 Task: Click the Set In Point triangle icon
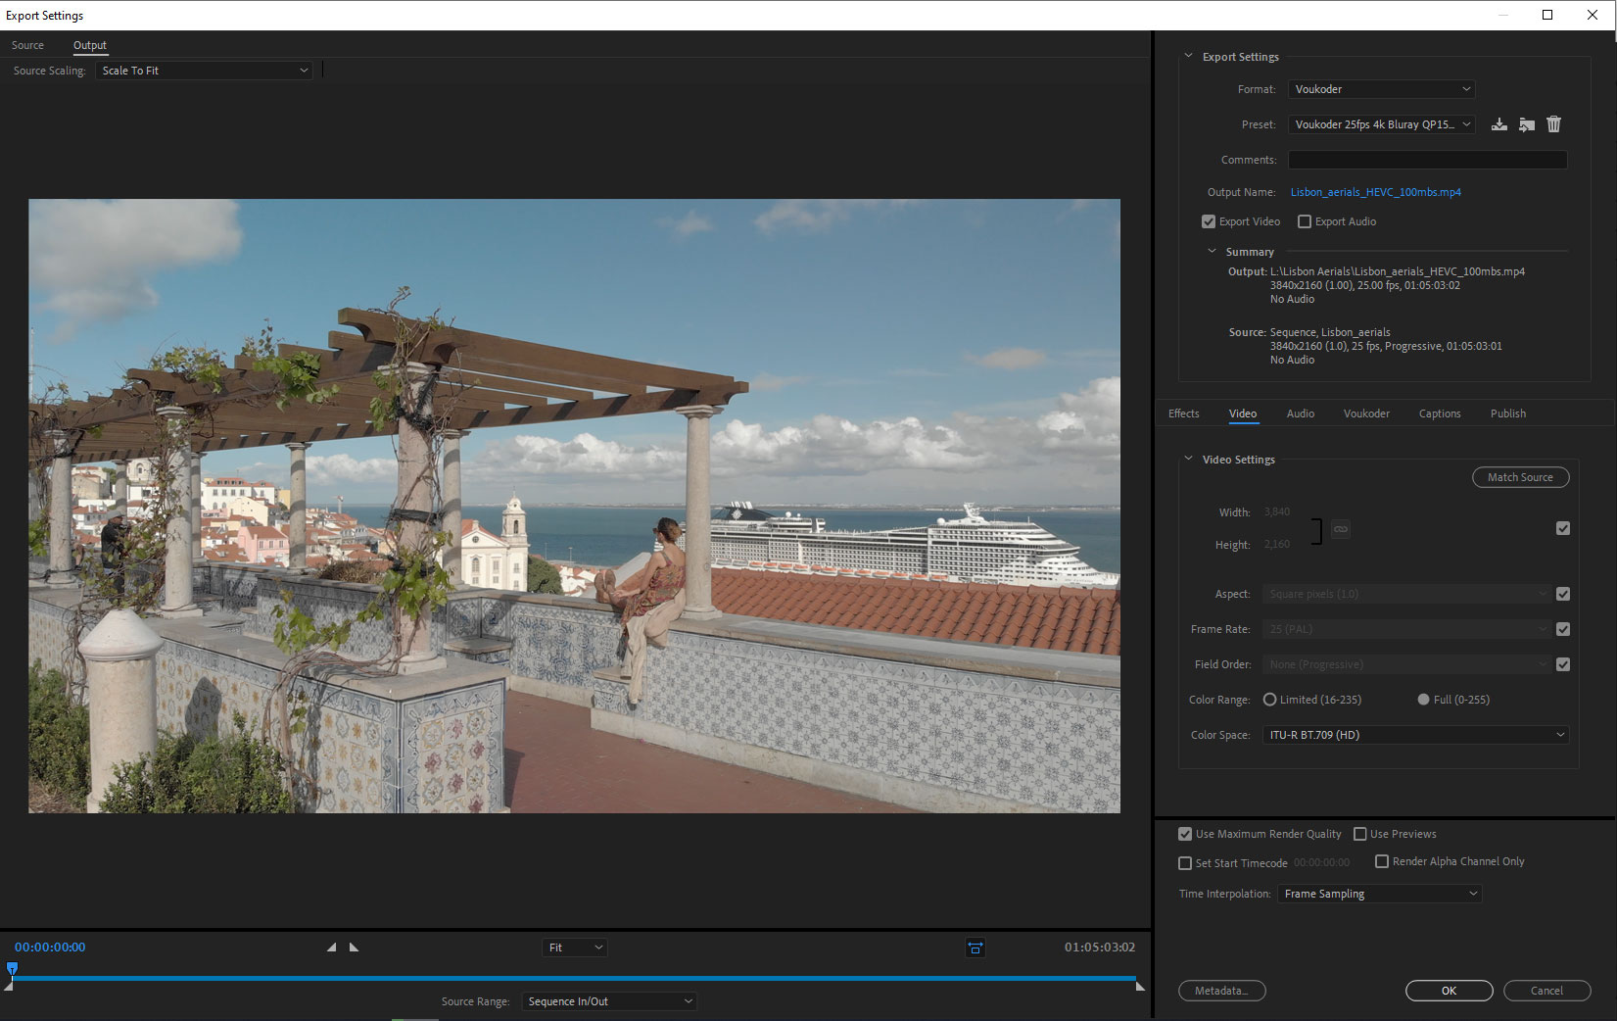[x=331, y=948]
